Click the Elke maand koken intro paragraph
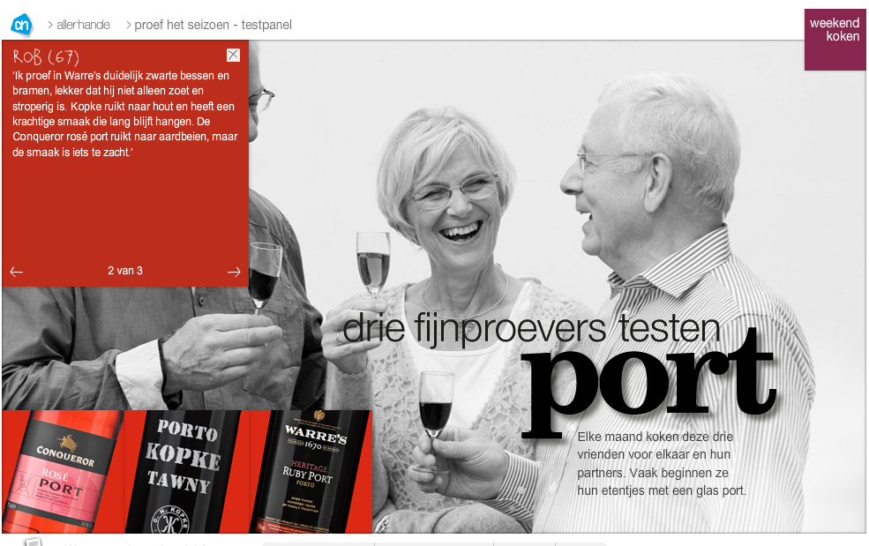This screenshot has height=546, width=869. point(662,463)
